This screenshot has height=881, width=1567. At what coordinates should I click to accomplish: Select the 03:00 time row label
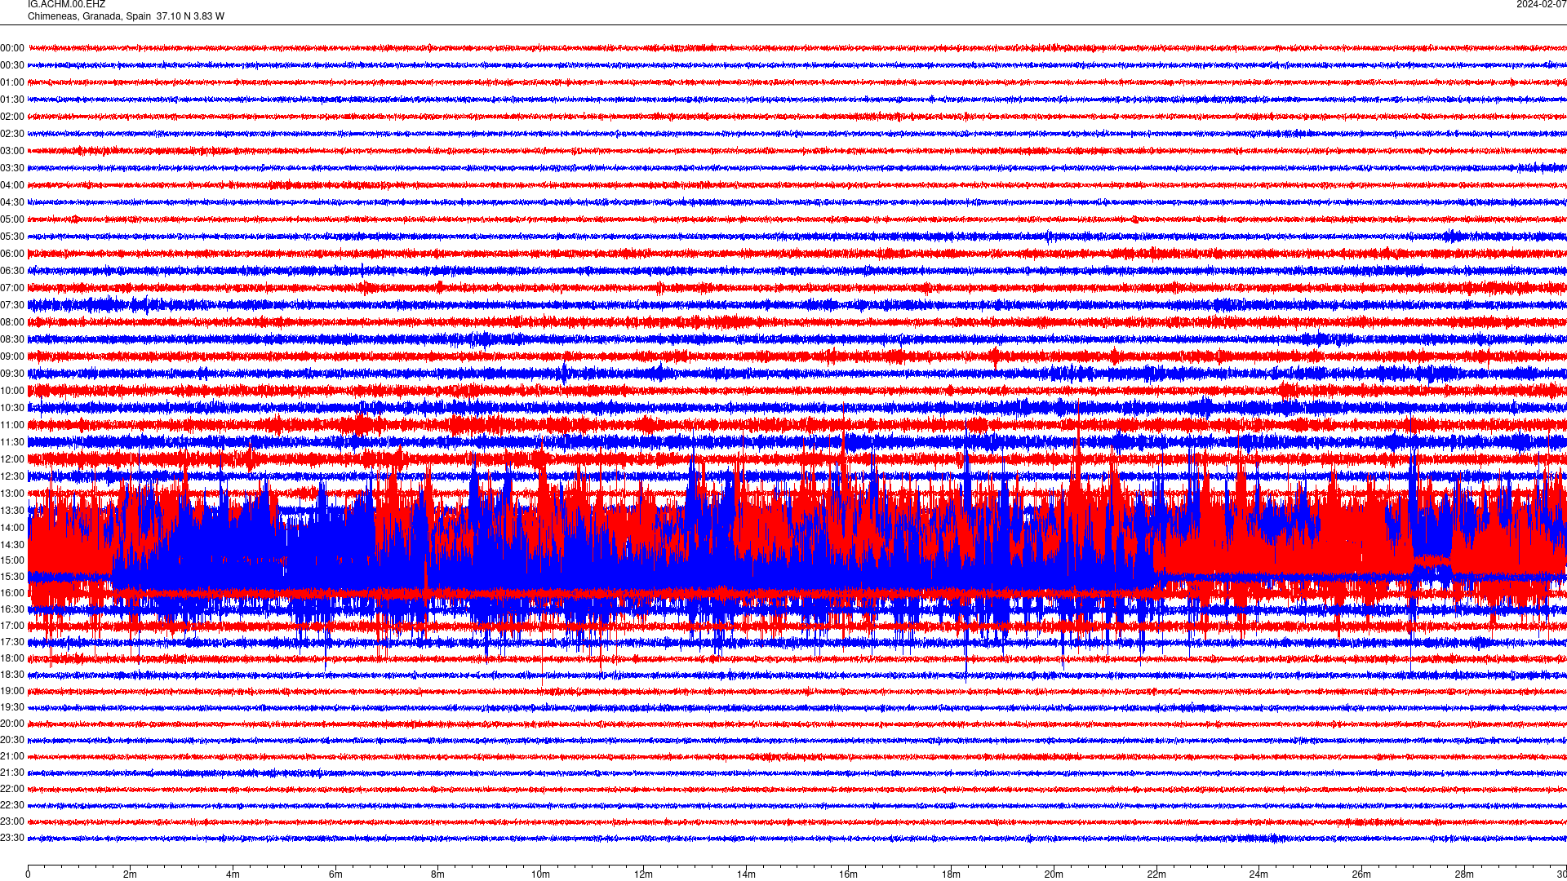click(x=12, y=151)
